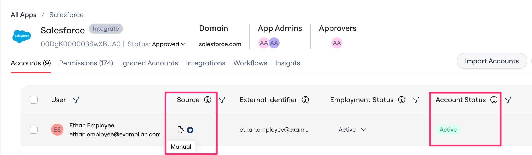The height and width of the screenshot is (155, 532).
Task: View External Identifier info icon
Action: click(305, 100)
